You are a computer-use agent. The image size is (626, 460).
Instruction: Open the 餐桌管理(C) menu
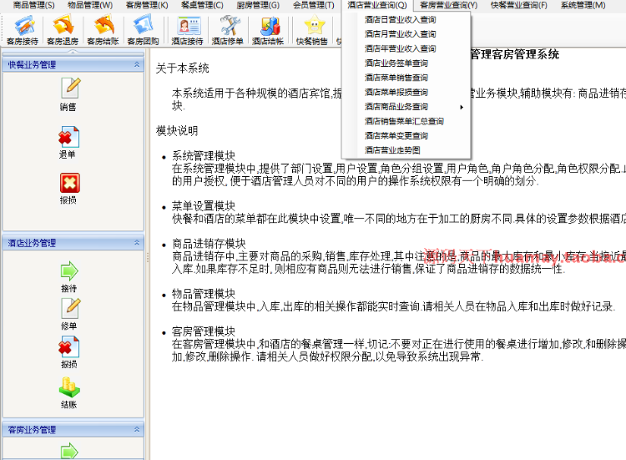pos(202,5)
